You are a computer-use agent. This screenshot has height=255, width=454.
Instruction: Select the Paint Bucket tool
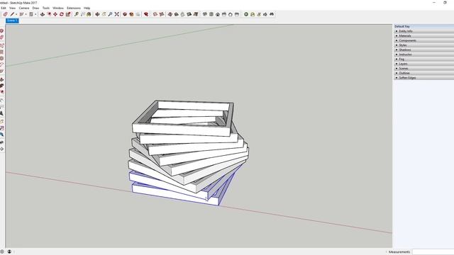[x=89, y=14]
